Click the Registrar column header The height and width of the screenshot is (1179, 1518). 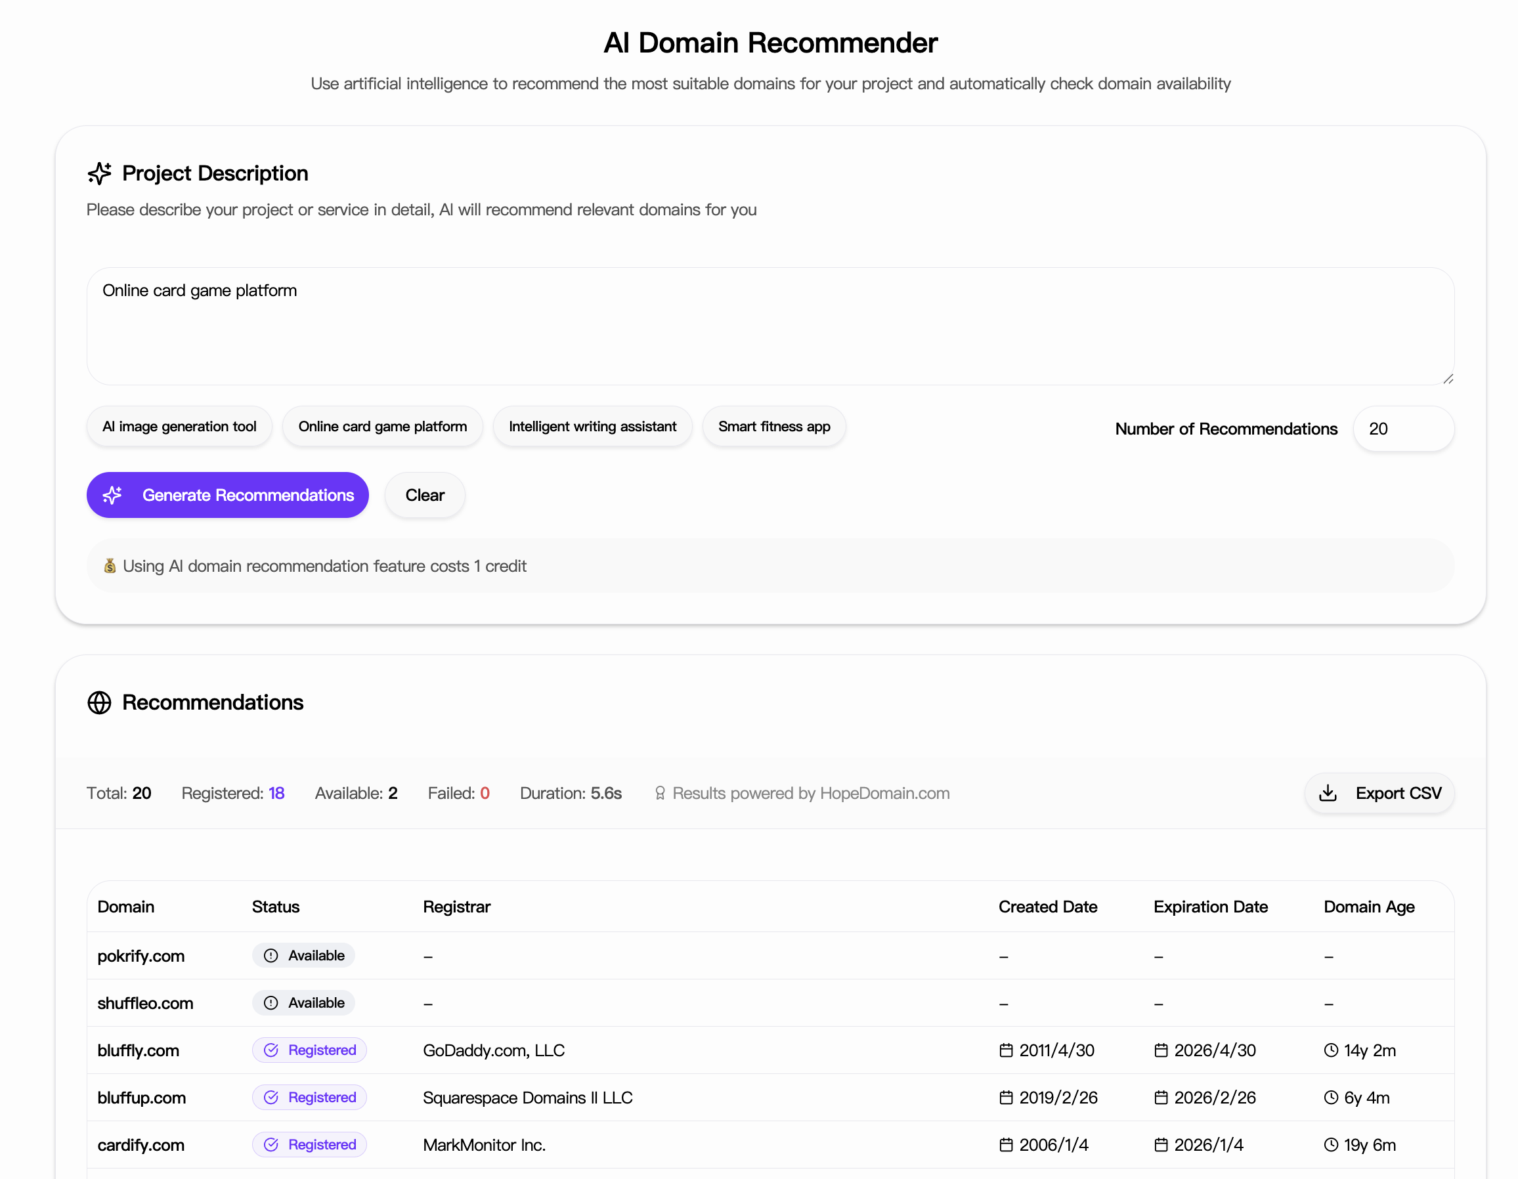click(457, 907)
